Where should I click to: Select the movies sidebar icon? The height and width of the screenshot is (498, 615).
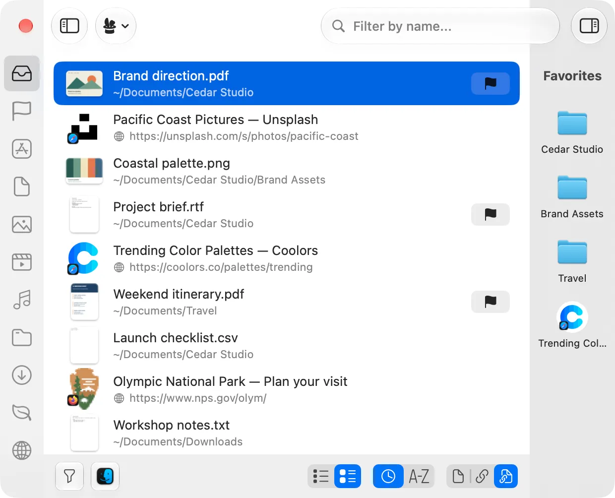click(x=22, y=262)
